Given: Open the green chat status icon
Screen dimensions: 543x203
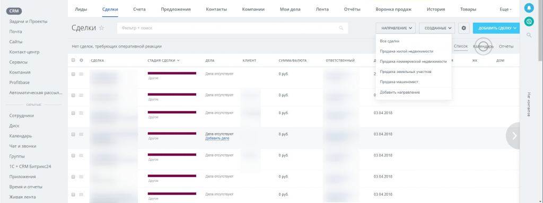Looking at the screenshot, I should [x=529, y=22].
